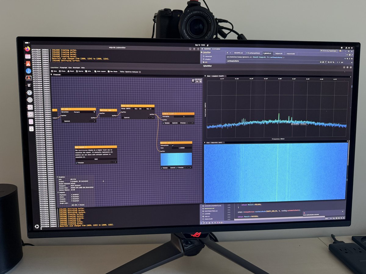Switch to the helpers.hh editor tab

tap(279, 54)
